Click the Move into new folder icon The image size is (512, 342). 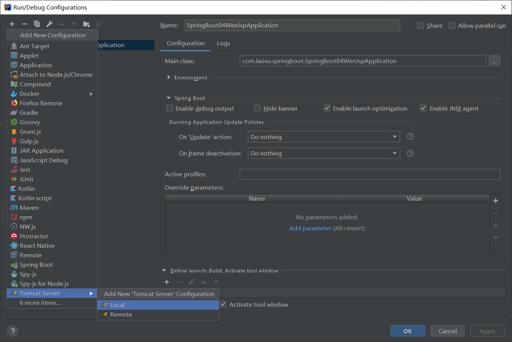pos(87,24)
